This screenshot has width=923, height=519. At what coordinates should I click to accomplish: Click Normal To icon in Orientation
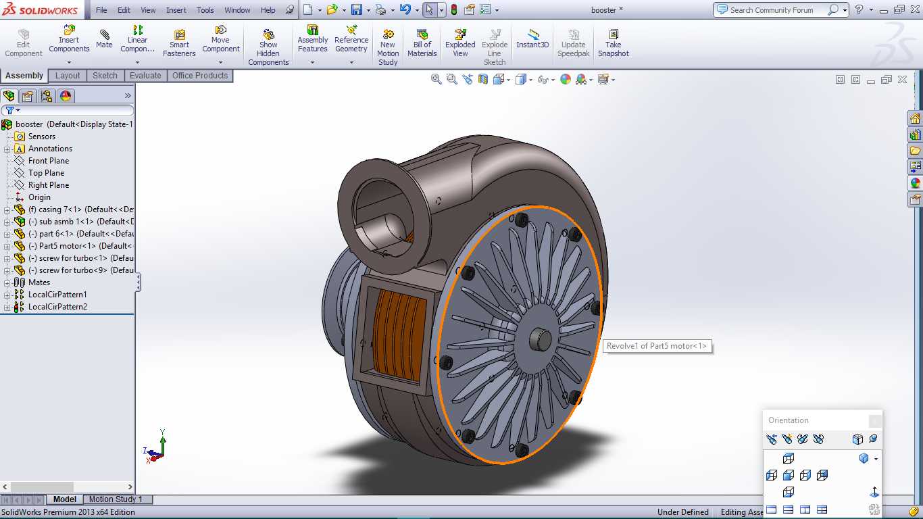[x=874, y=492]
